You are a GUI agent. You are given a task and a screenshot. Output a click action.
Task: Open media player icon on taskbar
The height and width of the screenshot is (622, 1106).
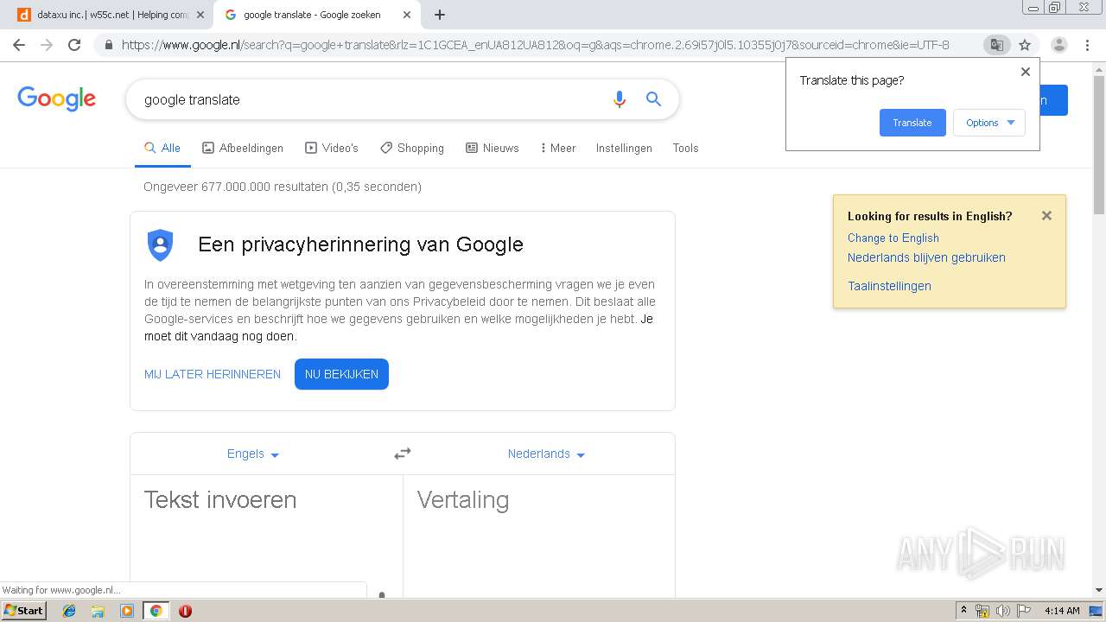(127, 611)
